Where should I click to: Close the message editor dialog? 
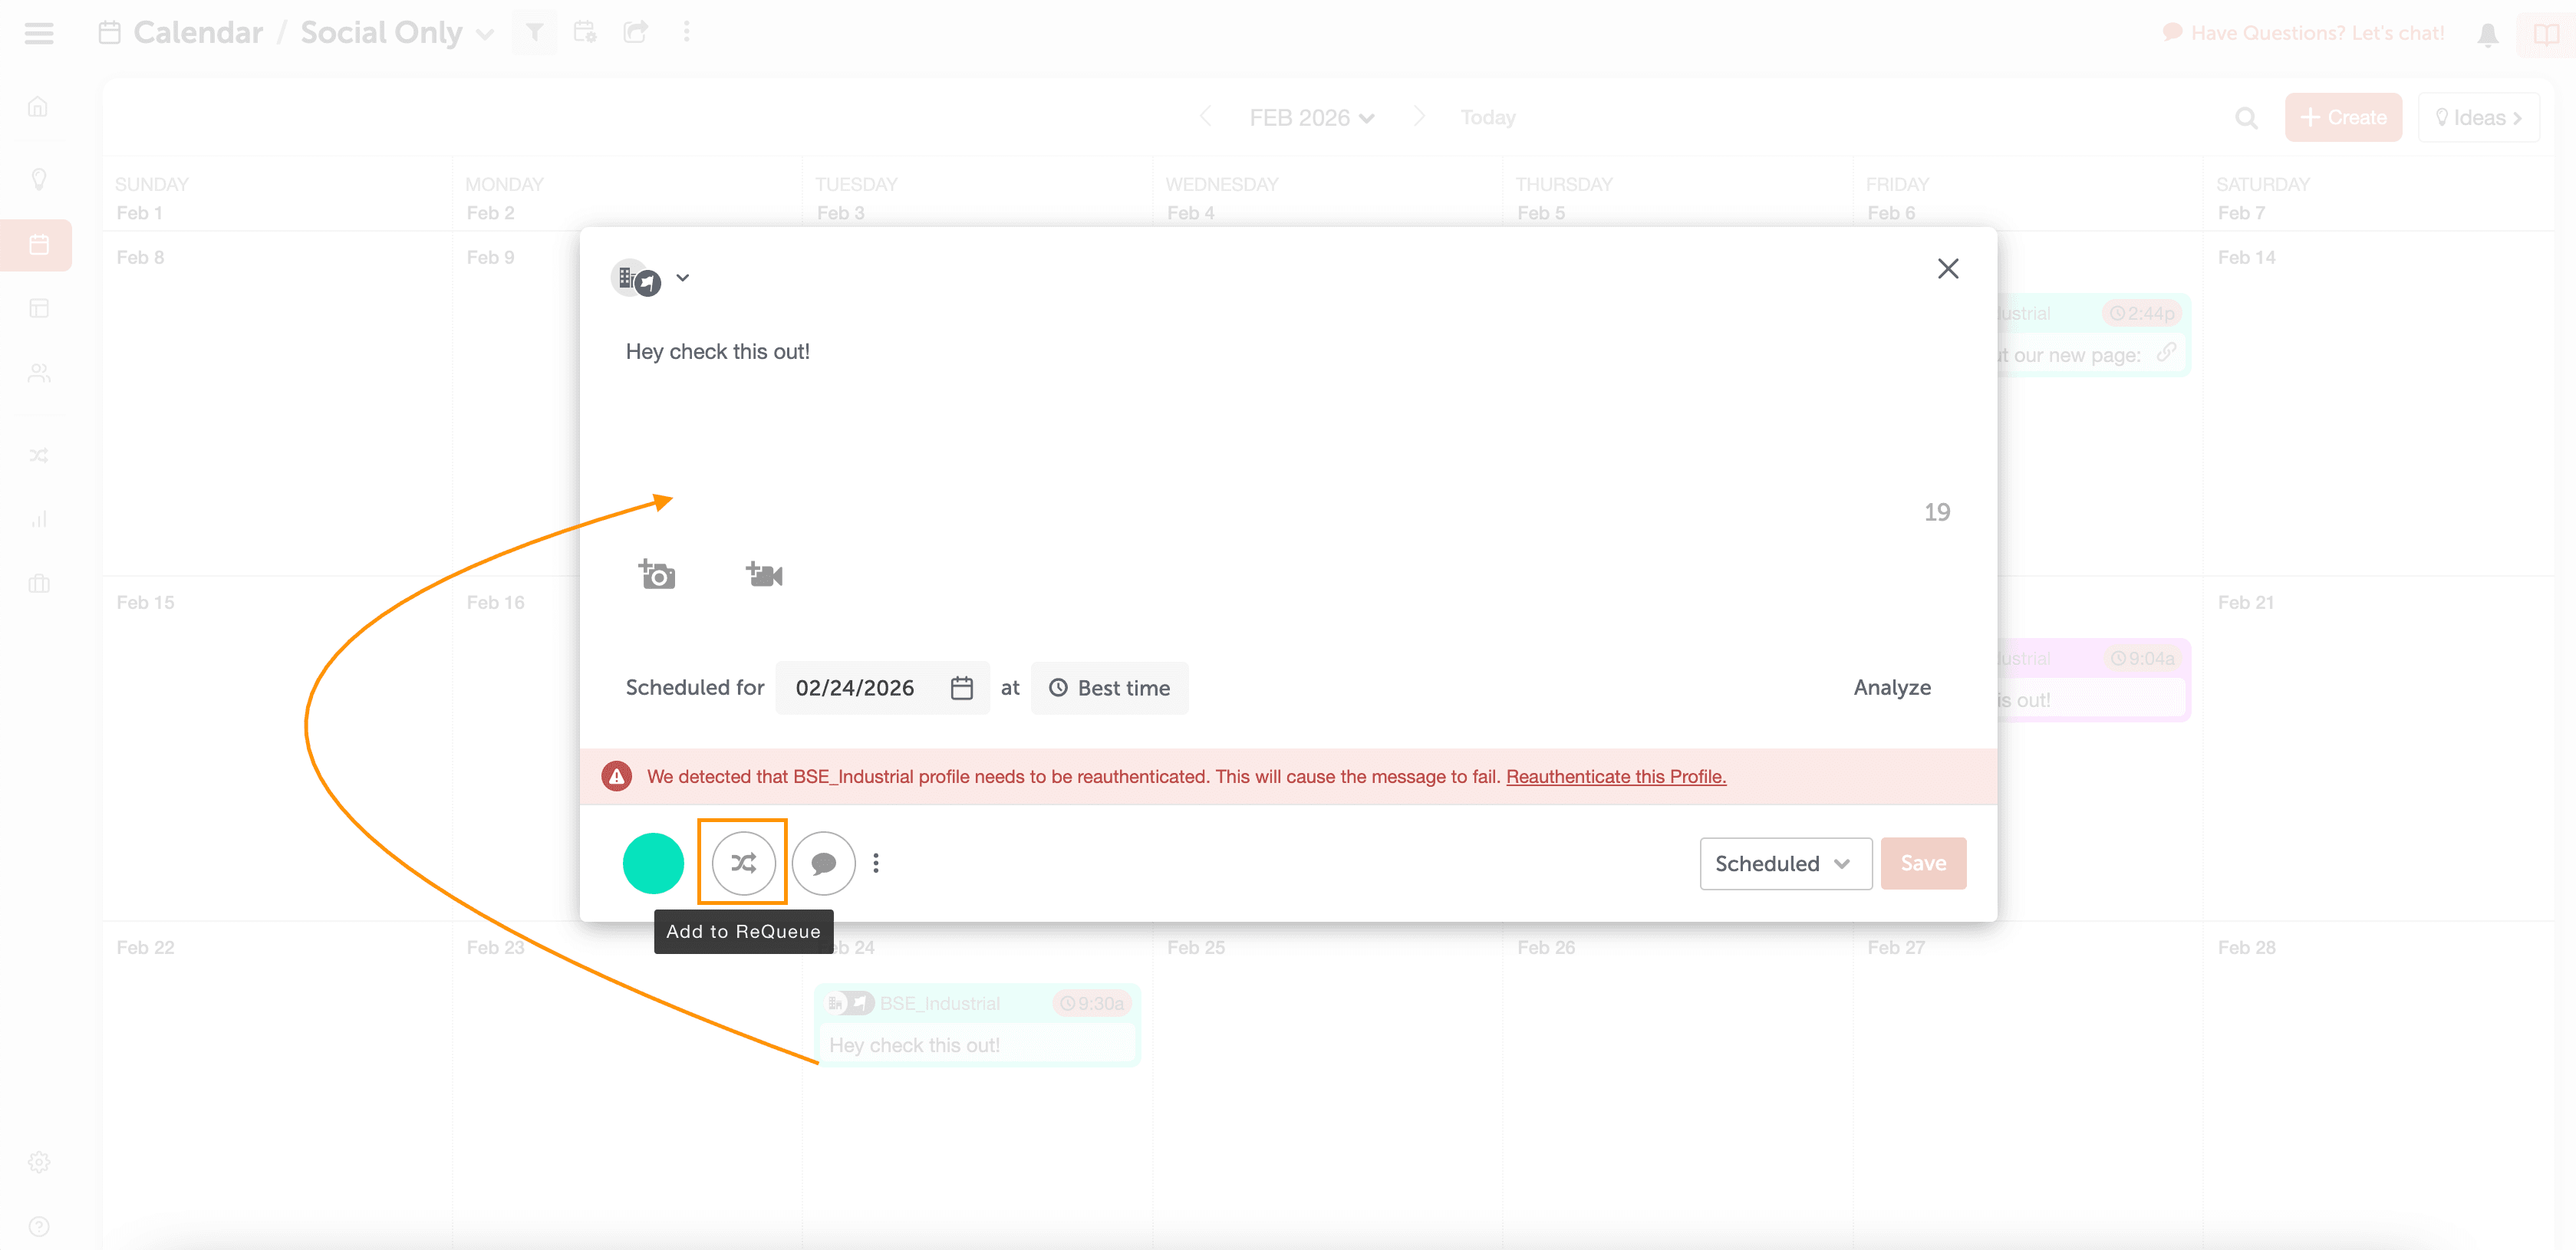point(1947,268)
